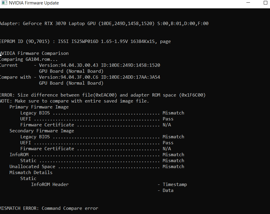
Task: Click the 'Mismatch Details' heading
Action: [31, 172]
